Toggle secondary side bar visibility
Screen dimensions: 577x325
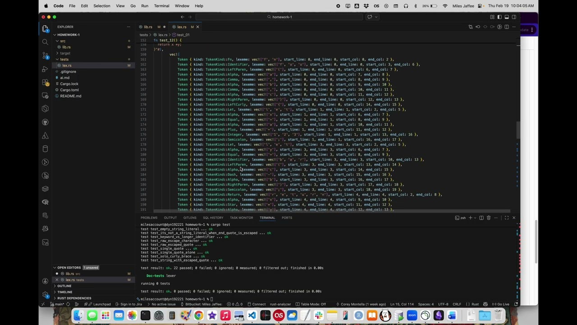pyautogui.click(x=514, y=17)
